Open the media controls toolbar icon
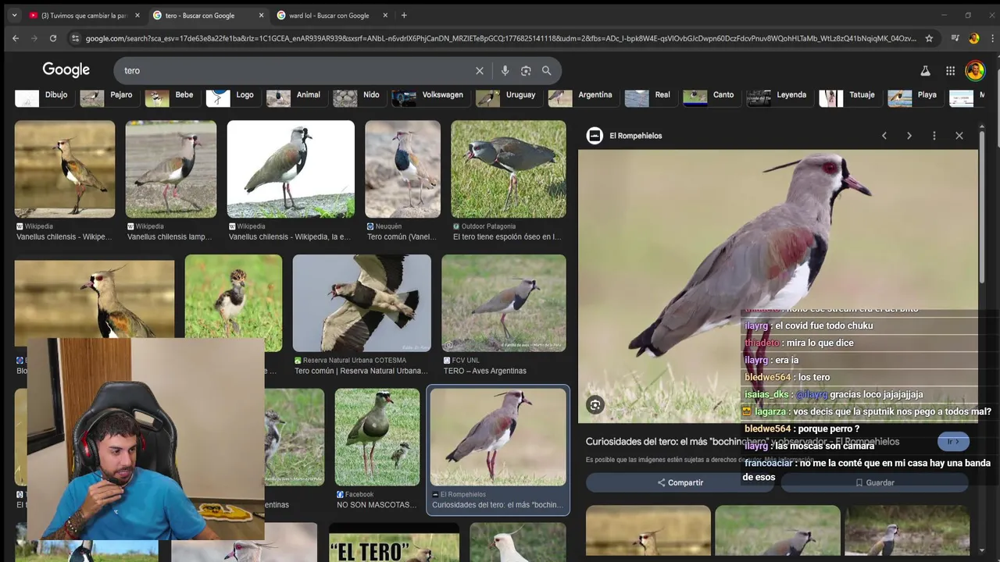This screenshot has height=562, width=1000. pyautogui.click(x=955, y=38)
